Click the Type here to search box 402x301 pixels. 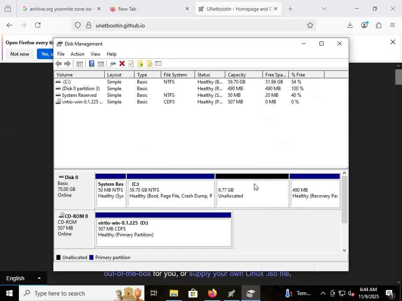pyautogui.click(x=82, y=293)
